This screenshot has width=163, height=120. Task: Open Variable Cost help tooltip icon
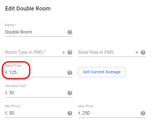coord(70,93)
